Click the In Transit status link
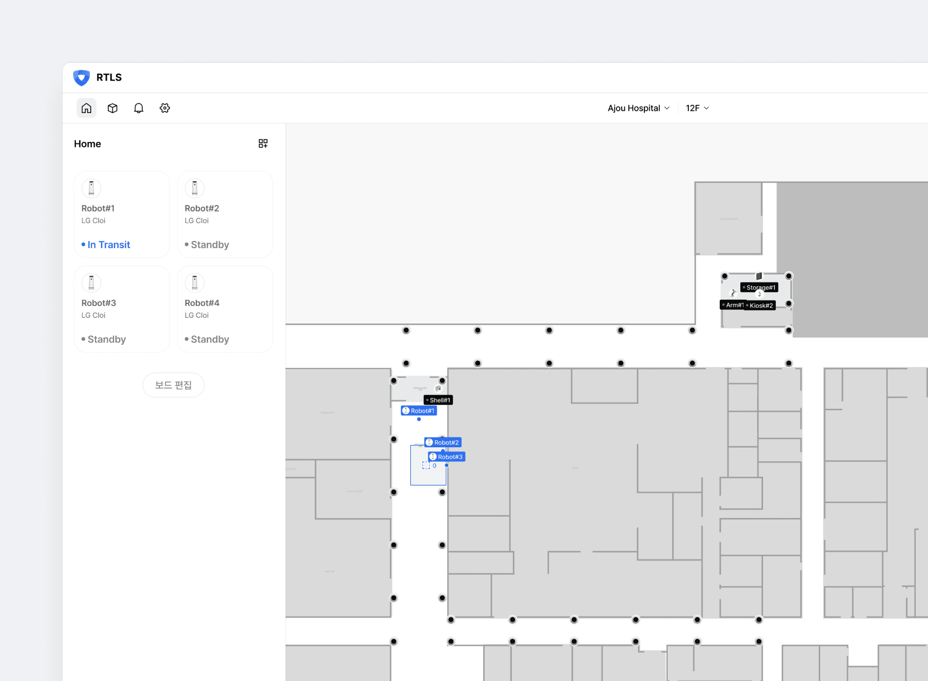The image size is (928, 681). [108, 245]
